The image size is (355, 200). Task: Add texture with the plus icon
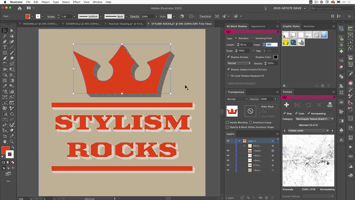[x=286, y=105]
